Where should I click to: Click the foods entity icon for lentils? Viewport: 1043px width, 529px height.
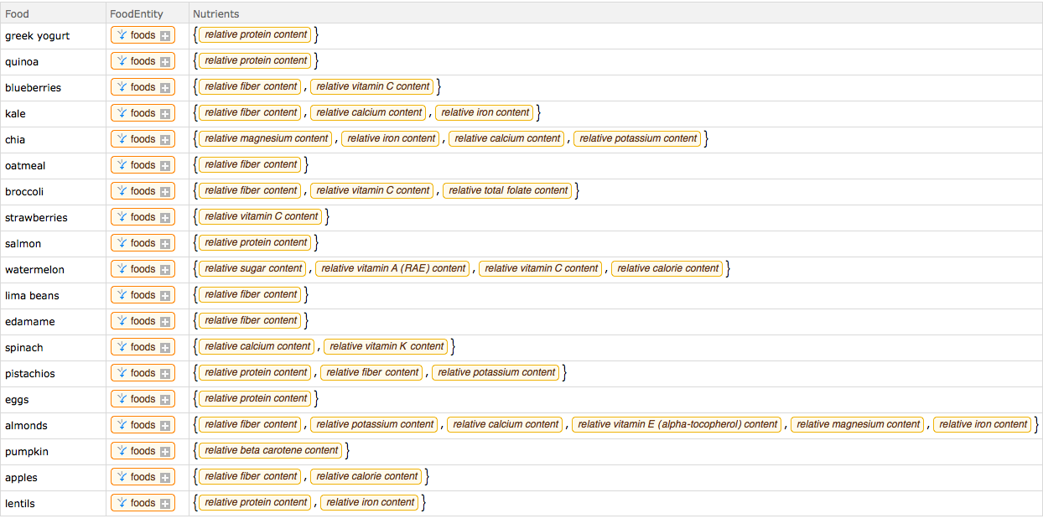(x=122, y=503)
